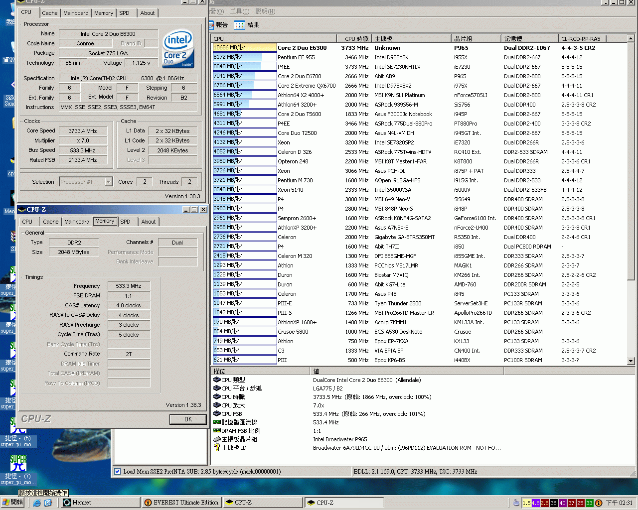Screen dimensions: 638x510
Task: Select the Core 2 Extreme QX6700 row
Action: coord(420,86)
